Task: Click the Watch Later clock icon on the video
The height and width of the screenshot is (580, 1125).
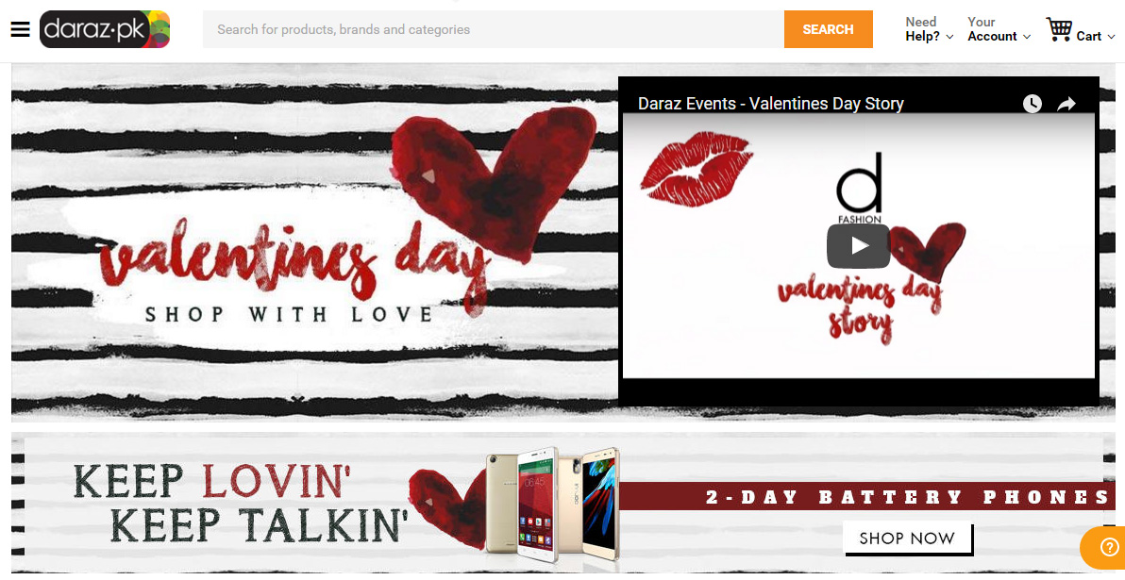Action: pos(1032,103)
